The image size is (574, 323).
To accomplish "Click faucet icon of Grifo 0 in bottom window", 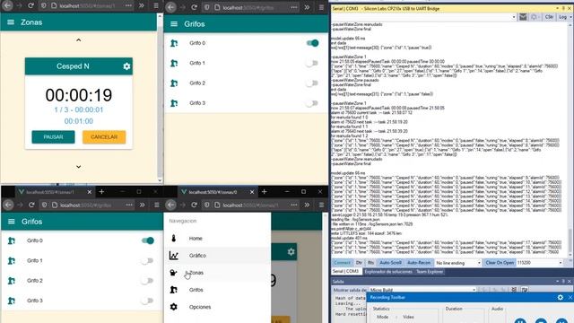I will [x=12, y=240].
